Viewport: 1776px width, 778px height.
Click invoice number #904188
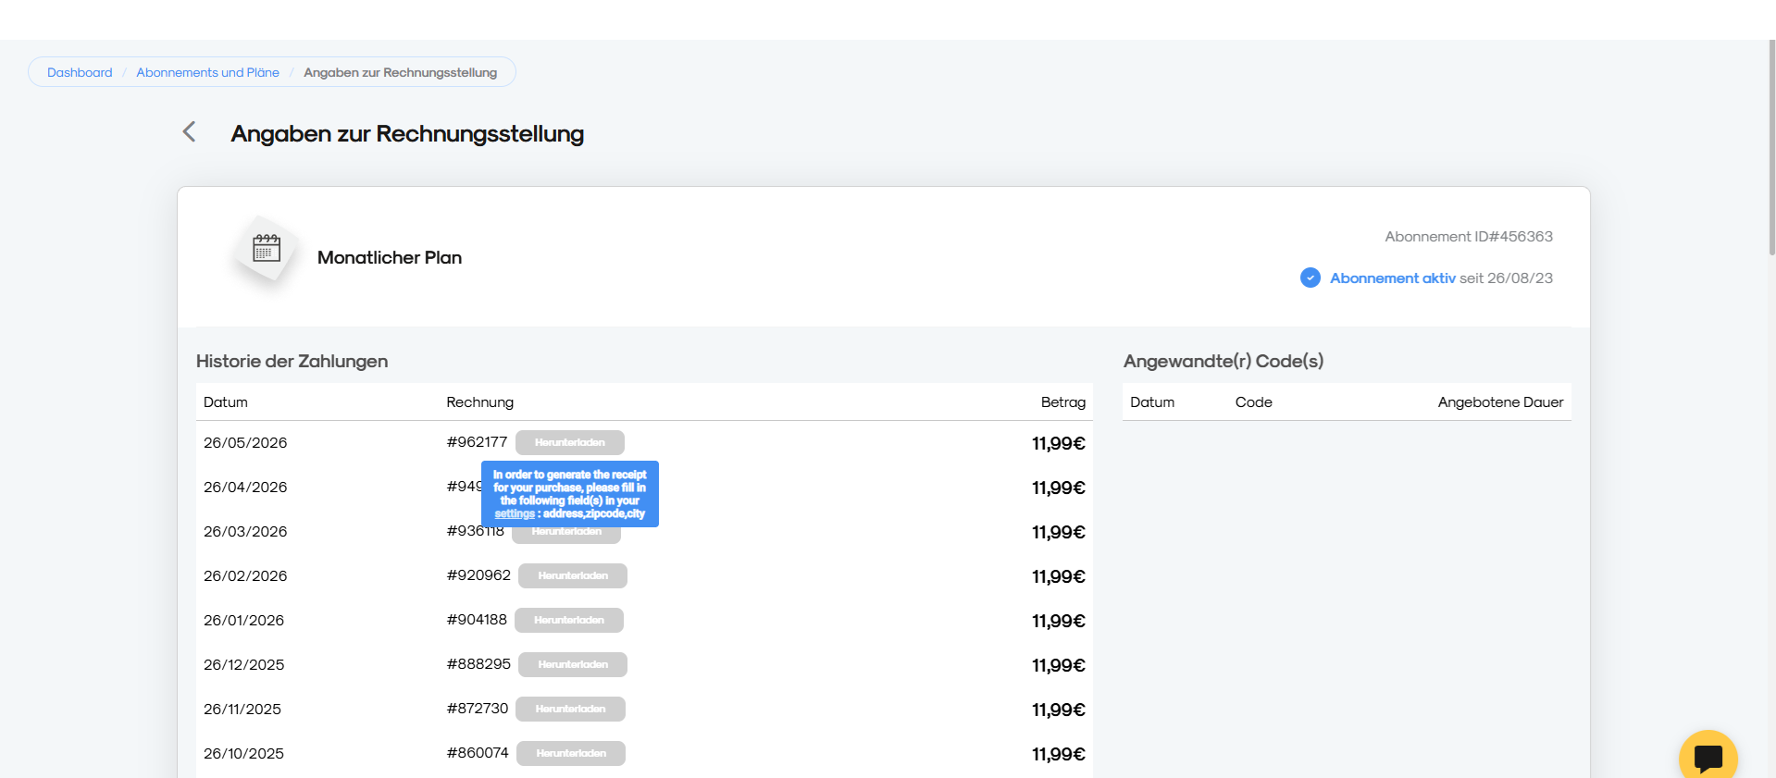477,620
